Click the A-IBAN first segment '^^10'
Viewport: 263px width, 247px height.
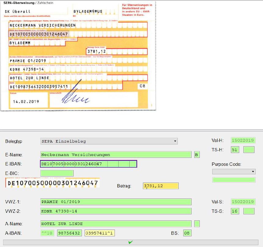click(x=47, y=233)
